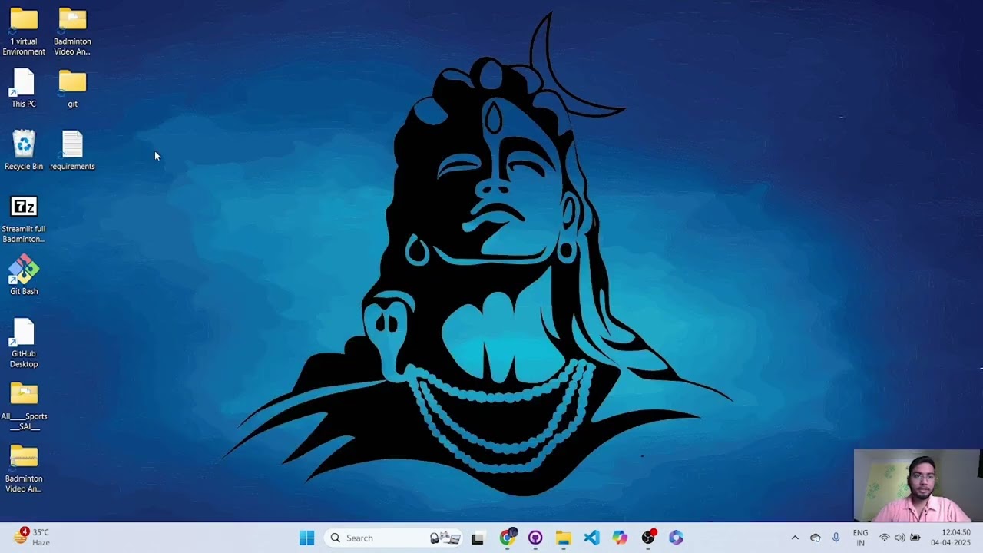Open Visual Studio Code from taskbar
983x553 pixels.
point(591,538)
